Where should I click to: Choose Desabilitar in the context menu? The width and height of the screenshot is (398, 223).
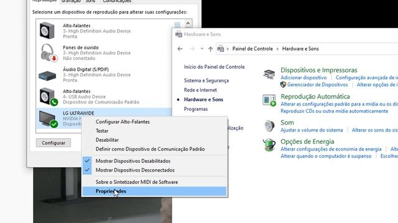point(154,140)
